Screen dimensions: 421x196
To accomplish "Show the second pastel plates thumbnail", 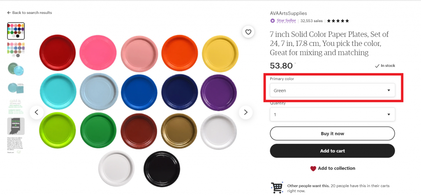I will click(16, 49).
